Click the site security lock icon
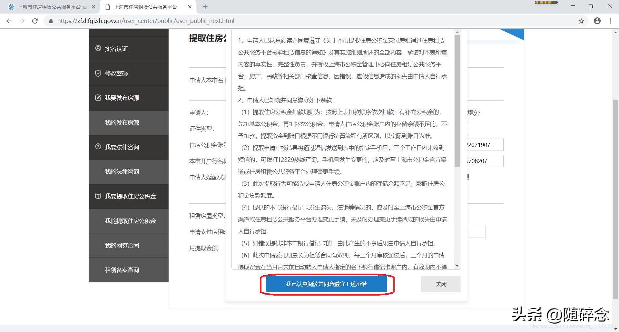The height and width of the screenshot is (332, 619). point(51,21)
